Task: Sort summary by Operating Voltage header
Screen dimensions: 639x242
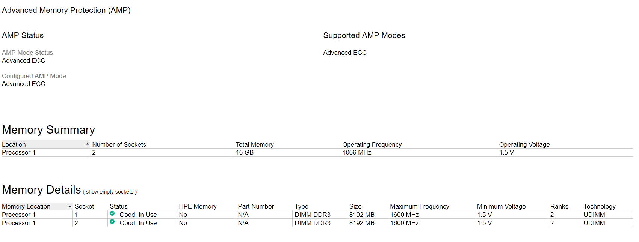Action: 524,144
